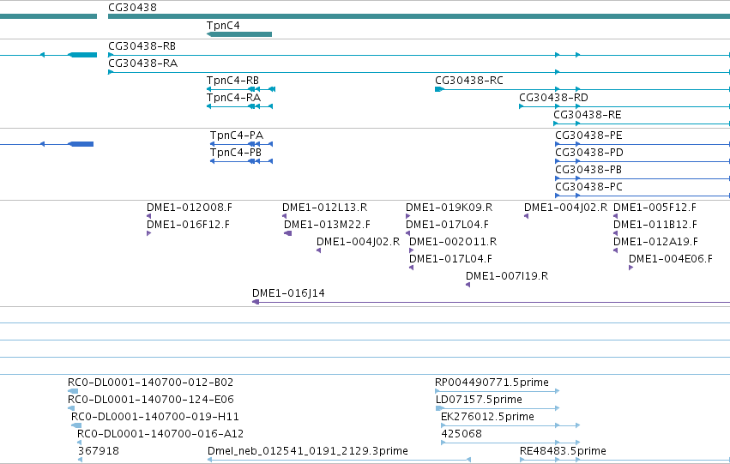Click the CG30438-RD transcript label

[553, 98]
